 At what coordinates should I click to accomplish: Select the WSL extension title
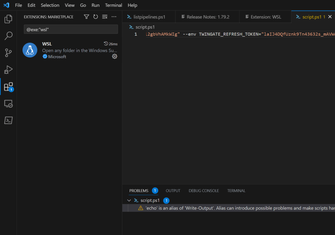point(47,44)
